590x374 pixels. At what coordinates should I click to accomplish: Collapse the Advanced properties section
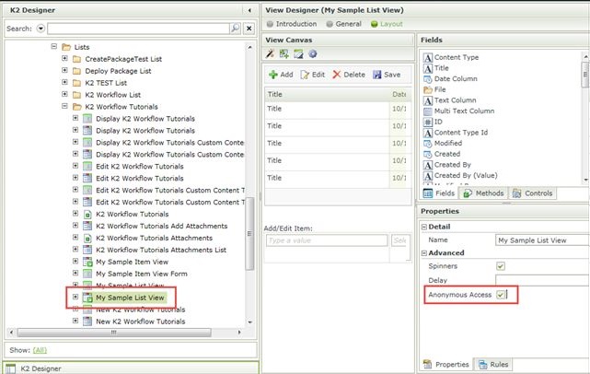[x=424, y=253]
